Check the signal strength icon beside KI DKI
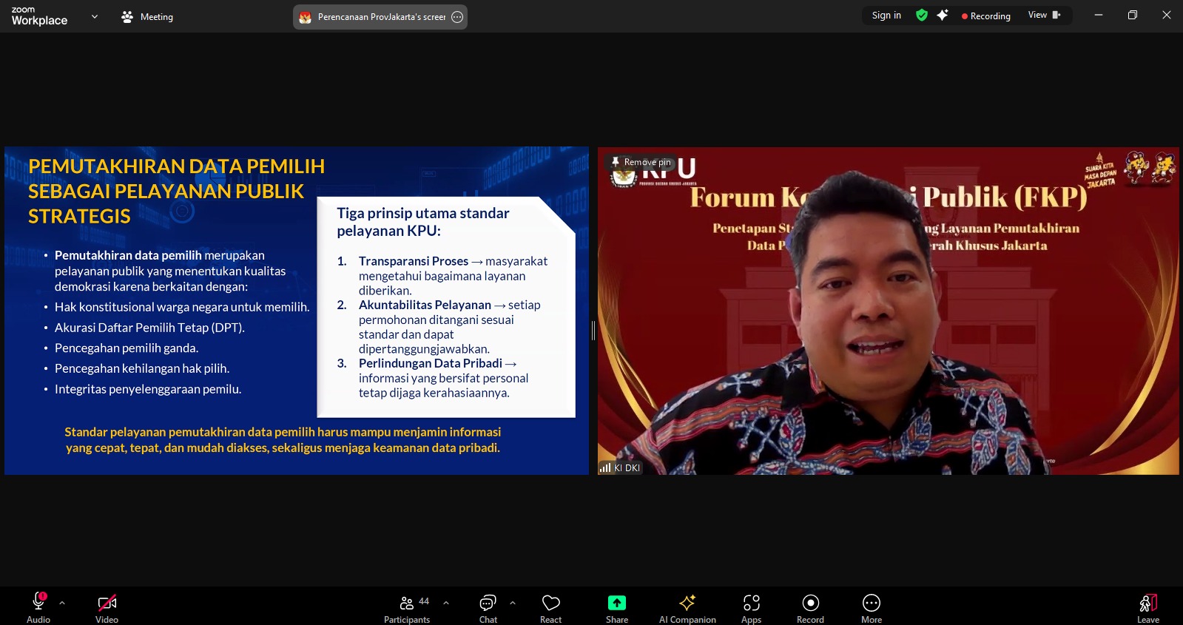The image size is (1183, 625). 605,467
